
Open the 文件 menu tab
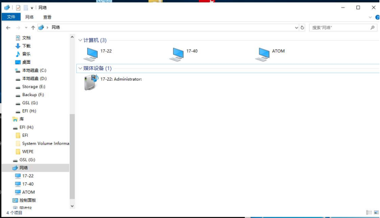tap(11, 17)
